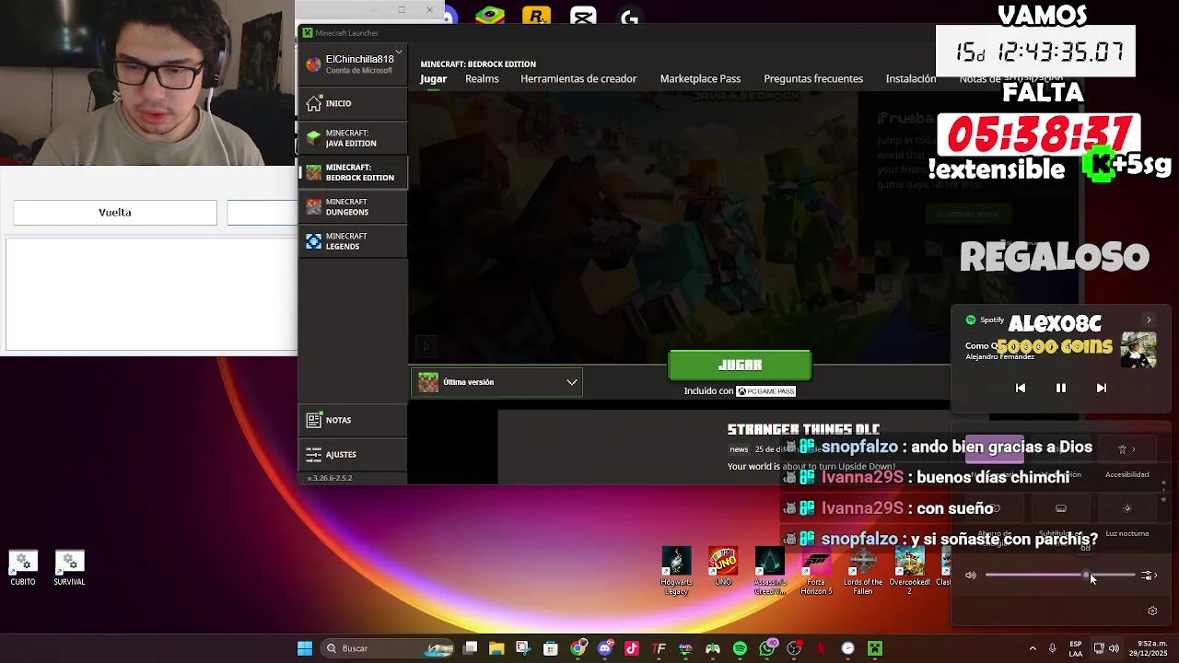The height and width of the screenshot is (663, 1179).
Task: Toggle Luz nocturna night light
Action: pos(1126,508)
